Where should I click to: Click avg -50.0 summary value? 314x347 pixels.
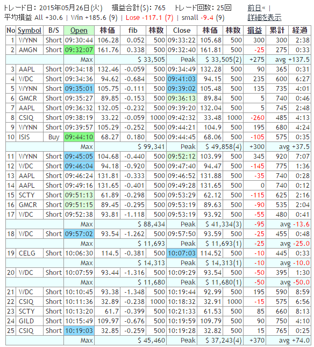(295, 282)
